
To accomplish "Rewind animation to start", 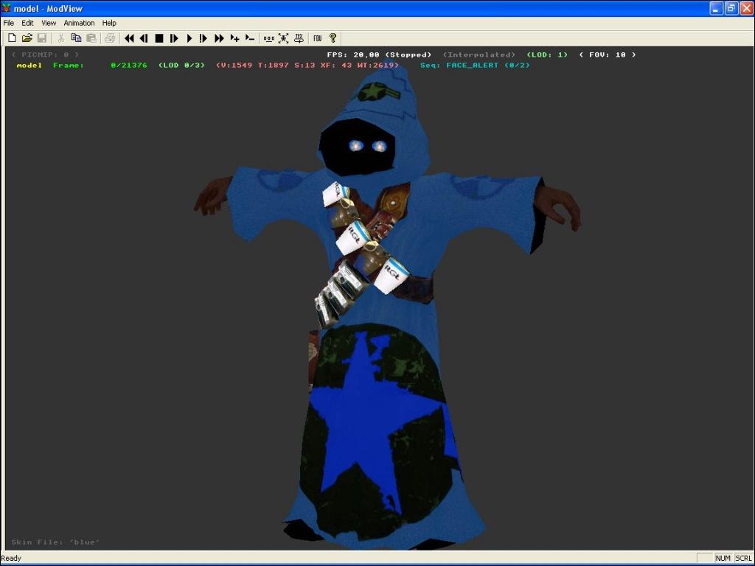I will (129, 38).
